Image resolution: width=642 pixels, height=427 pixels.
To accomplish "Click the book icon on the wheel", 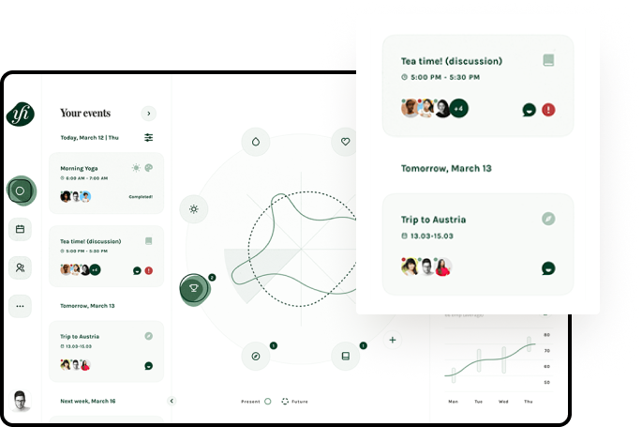I will pos(345,356).
